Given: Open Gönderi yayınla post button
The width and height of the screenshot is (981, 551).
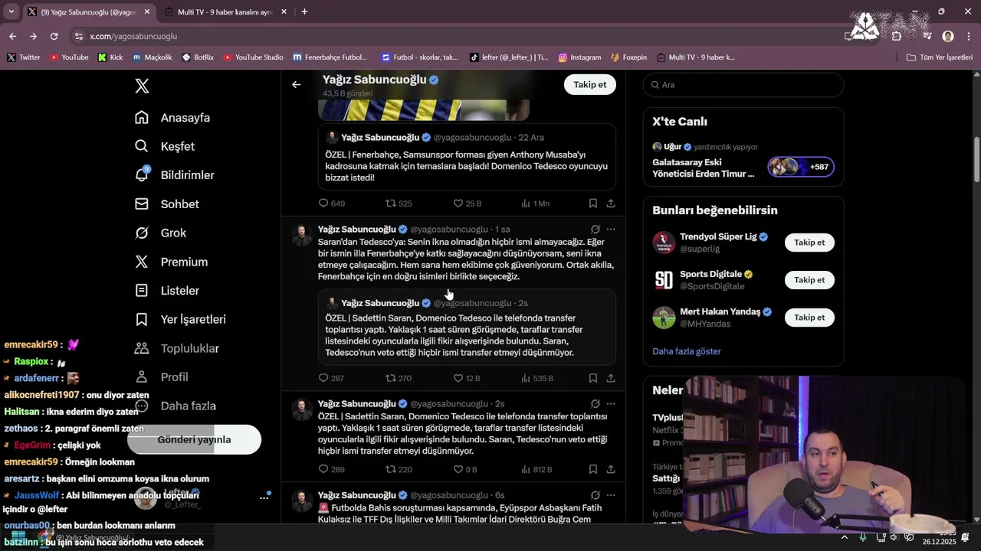Looking at the screenshot, I should [194, 440].
